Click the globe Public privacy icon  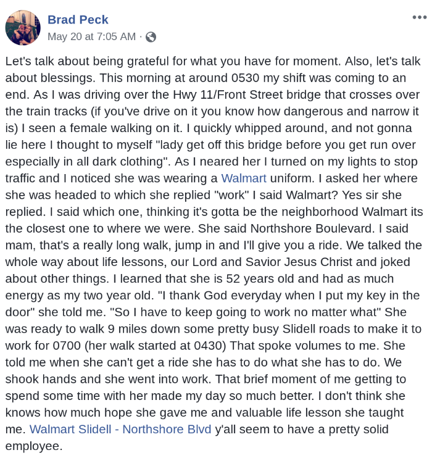click(x=151, y=37)
